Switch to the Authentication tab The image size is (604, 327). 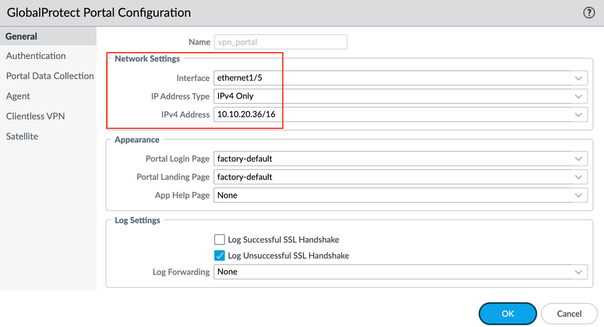(x=36, y=56)
